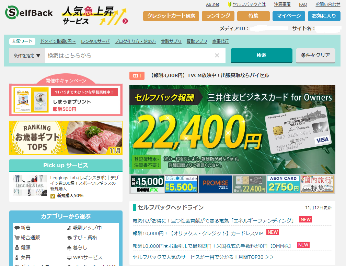The image size is (346, 266).
Task: Select the DMM FX 15,000 thumbnail
Action: click(x=147, y=184)
